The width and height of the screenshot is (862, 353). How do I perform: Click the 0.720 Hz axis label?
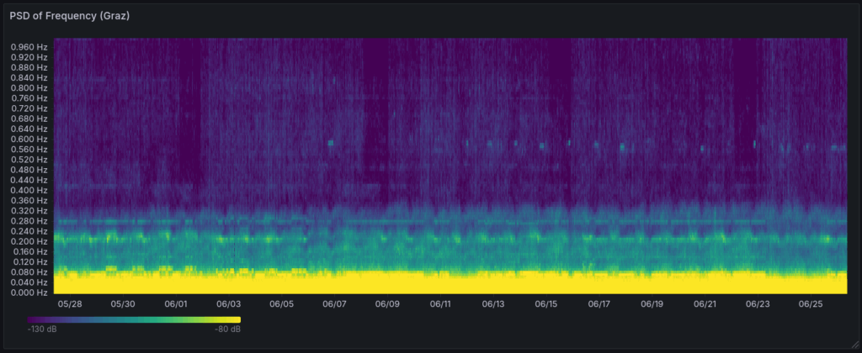tap(29, 108)
